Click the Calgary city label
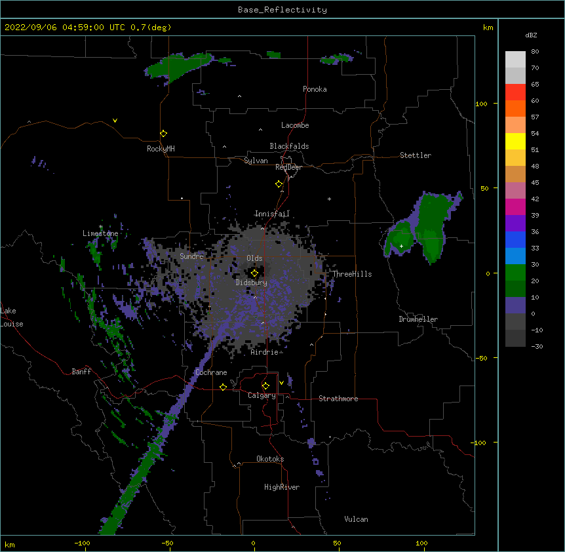565x552 pixels. [x=262, y=395]
